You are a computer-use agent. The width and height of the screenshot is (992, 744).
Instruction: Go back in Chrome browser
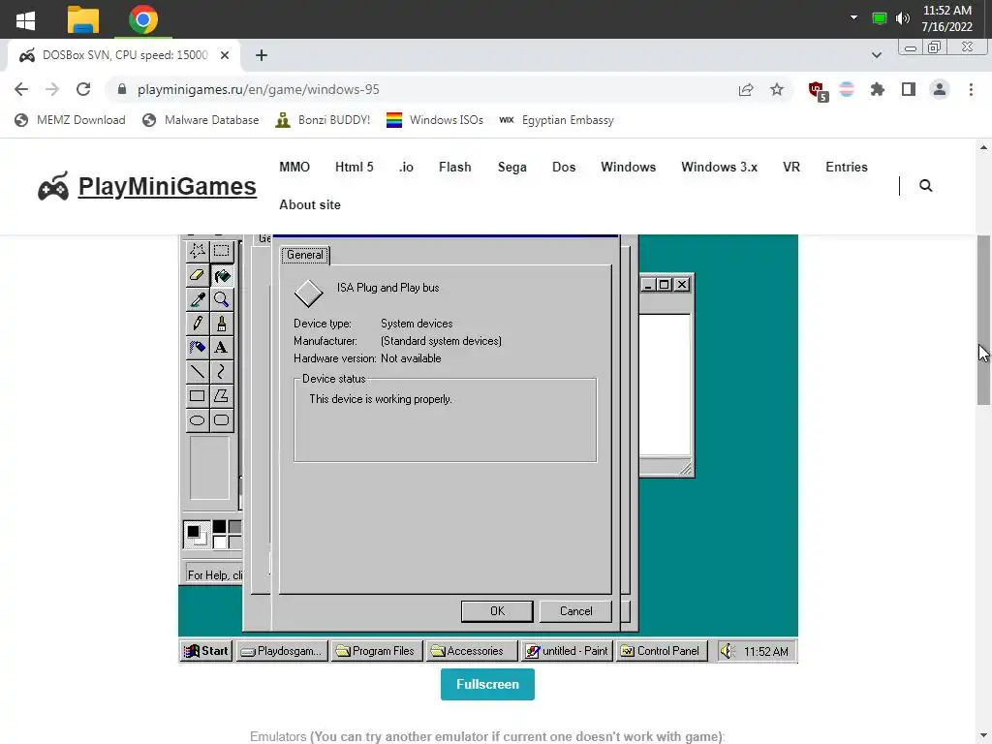tap(21, 90)
